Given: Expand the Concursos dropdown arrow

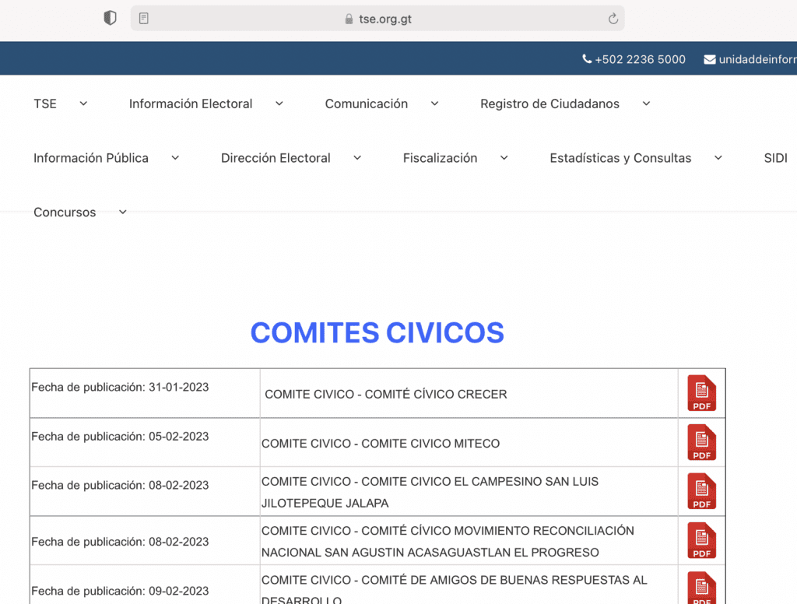Looking at the screenshot, I should (122, 212).
